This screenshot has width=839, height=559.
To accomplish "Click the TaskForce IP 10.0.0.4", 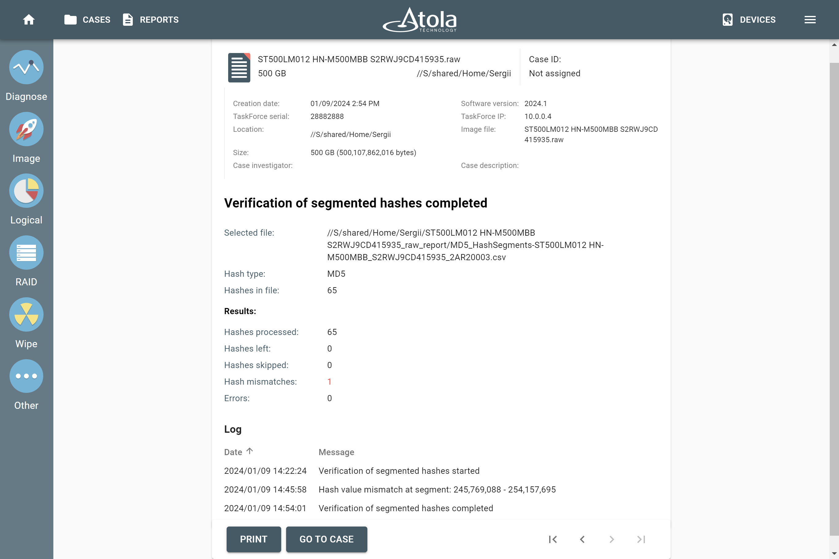I will click(x=538, y=116).
